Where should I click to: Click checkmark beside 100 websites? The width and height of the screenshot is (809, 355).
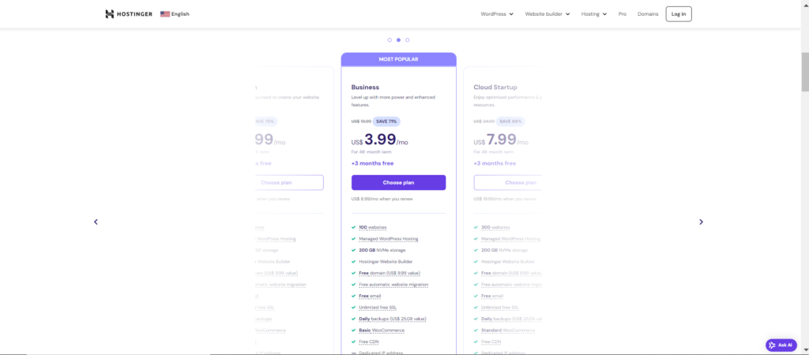(353, 227)
